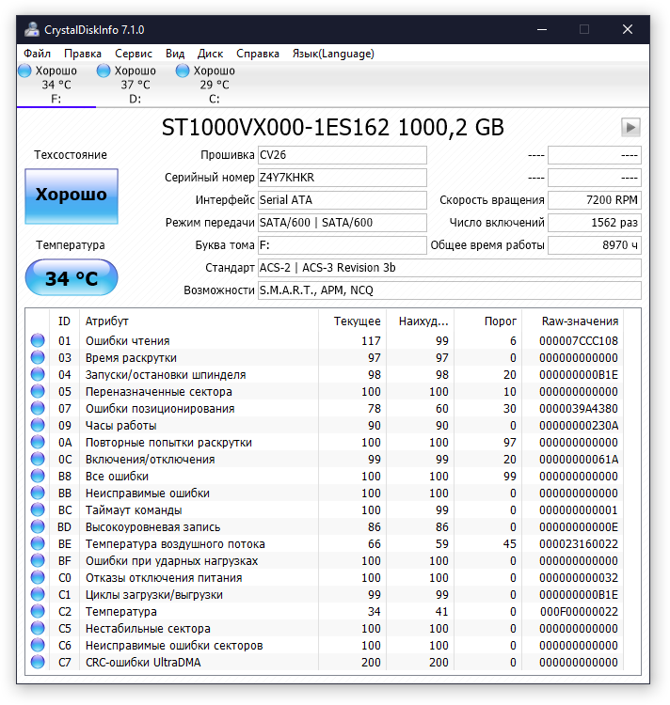The image size is (670, 705).
Task: Click the blue status orb above D:
Action: pyautogui.click(x=104, y=70)
